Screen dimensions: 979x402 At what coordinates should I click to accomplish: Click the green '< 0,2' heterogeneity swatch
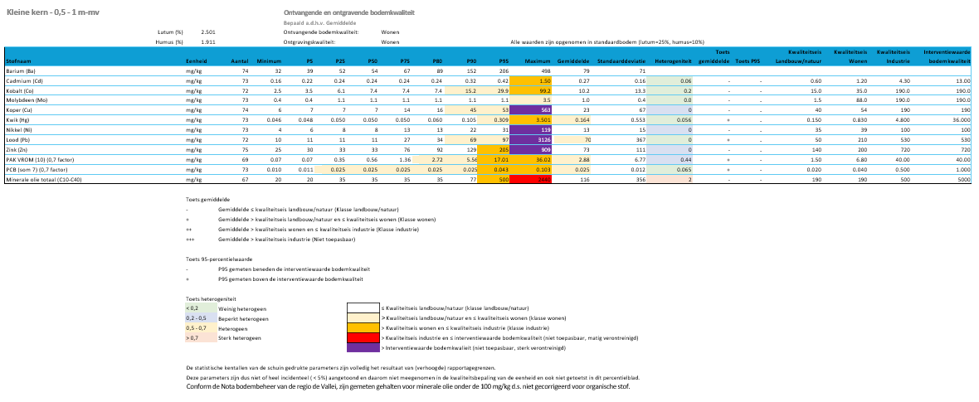pos(200,308)
